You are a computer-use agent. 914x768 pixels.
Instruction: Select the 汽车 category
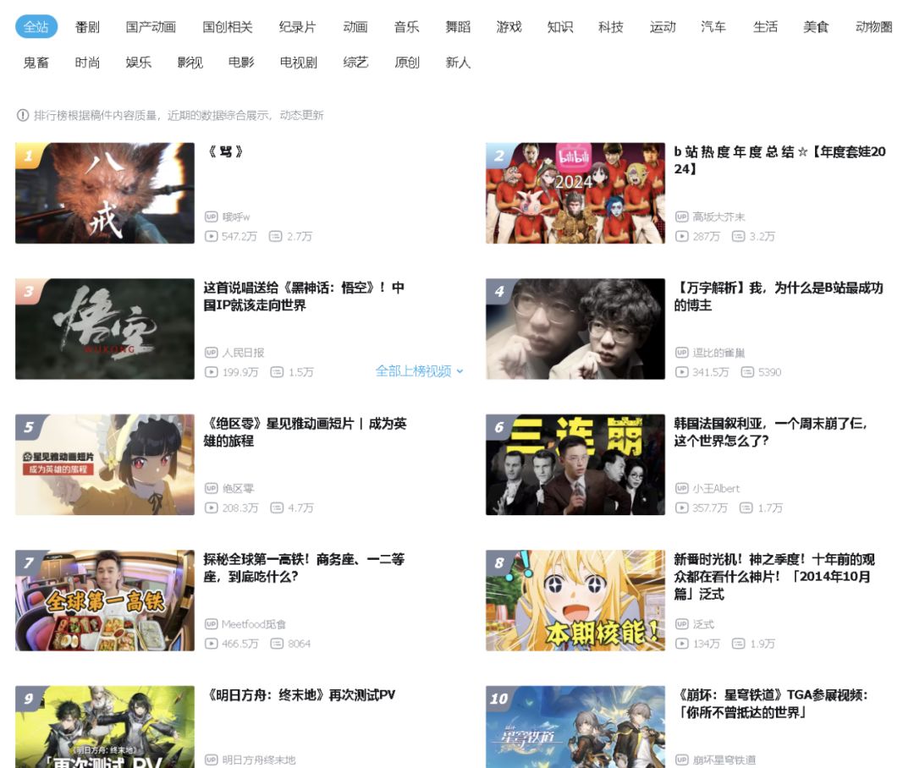click(713, 27)
